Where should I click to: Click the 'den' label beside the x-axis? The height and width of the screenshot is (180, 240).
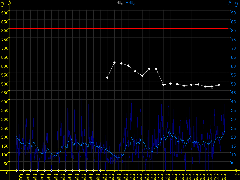pos(237,174)
